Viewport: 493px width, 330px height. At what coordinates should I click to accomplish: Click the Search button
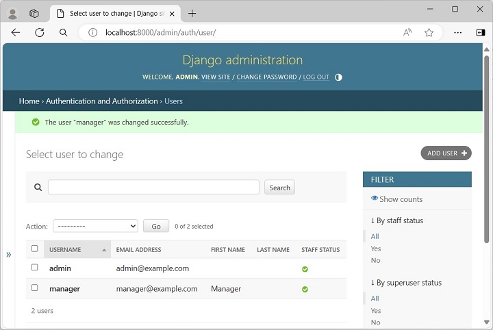pos(279,188)
